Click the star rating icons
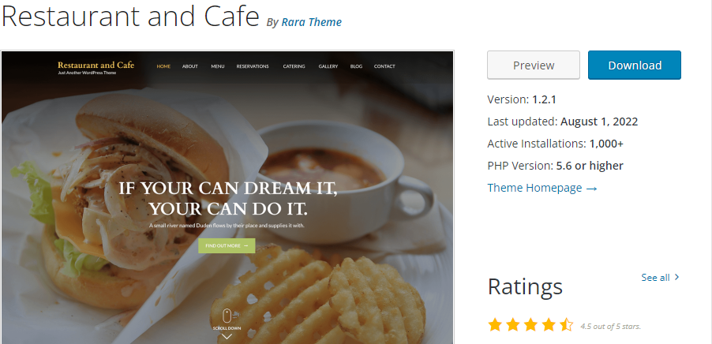This screenshot has height=344, width=712. pyautogui.click(x=530, y=325)
